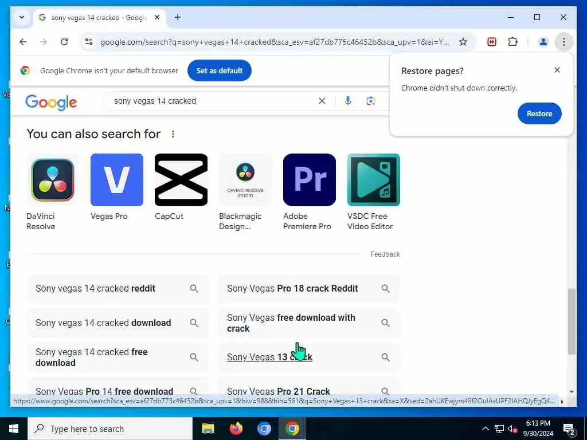Open the muted volume tray icon
Image resolution: width=587 pixels, height=440 pixels.
click(513, 429)
